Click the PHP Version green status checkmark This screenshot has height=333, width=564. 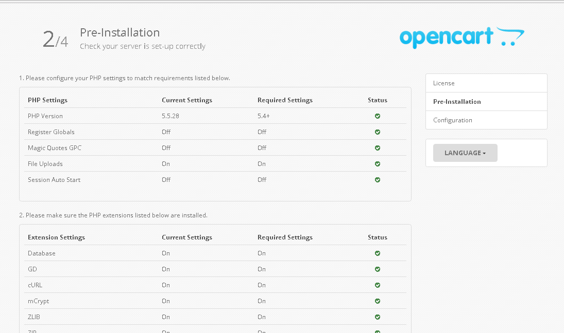click(378, 116)
